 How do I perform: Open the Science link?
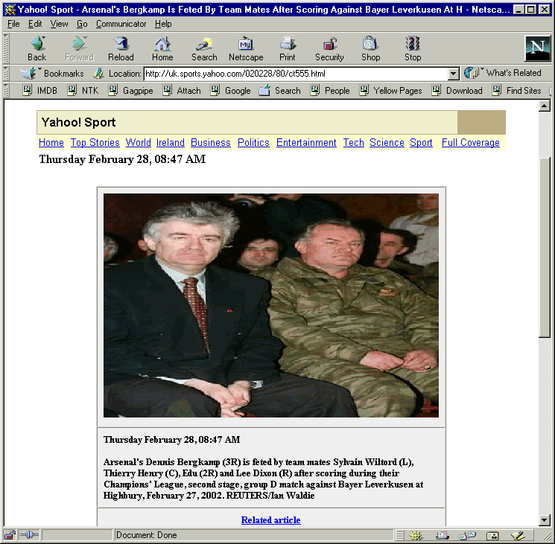(x=387, y=142)
